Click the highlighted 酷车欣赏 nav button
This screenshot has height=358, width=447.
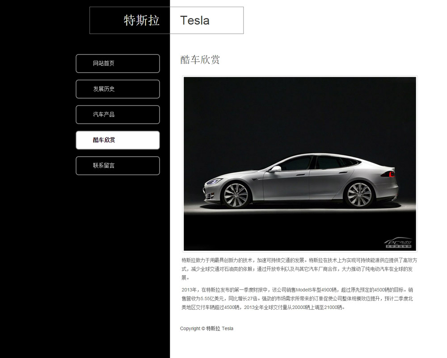point(118,140)
